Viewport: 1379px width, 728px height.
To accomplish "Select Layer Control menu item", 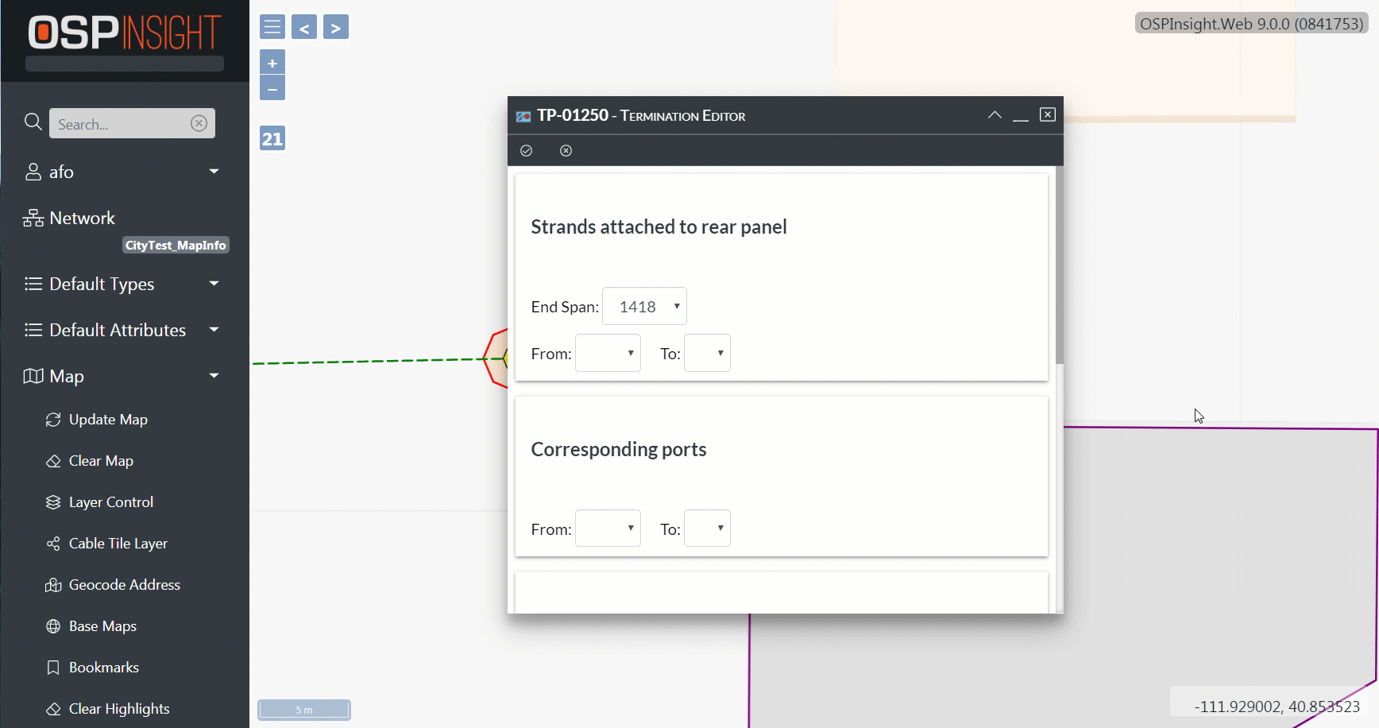I will pos(110,502).
